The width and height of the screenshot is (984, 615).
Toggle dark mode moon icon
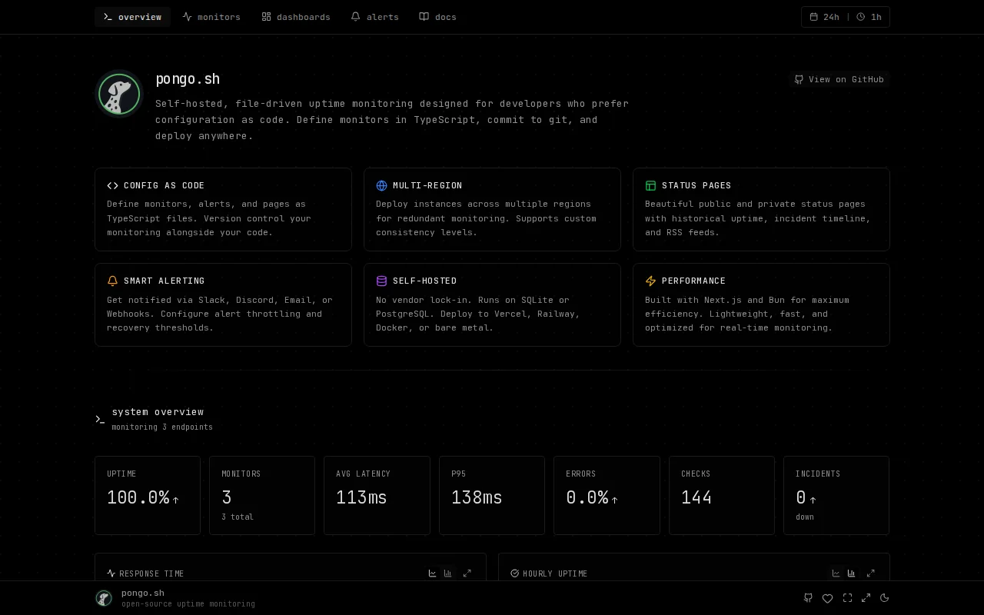click(885, 598)
